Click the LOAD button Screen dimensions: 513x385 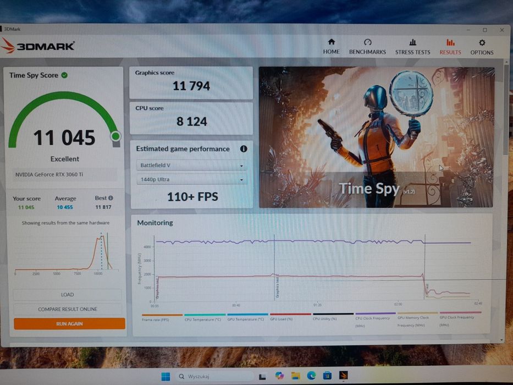[67, 295]
